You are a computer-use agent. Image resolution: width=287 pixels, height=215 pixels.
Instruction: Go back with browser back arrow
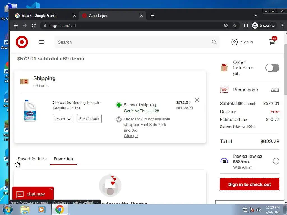16,25
